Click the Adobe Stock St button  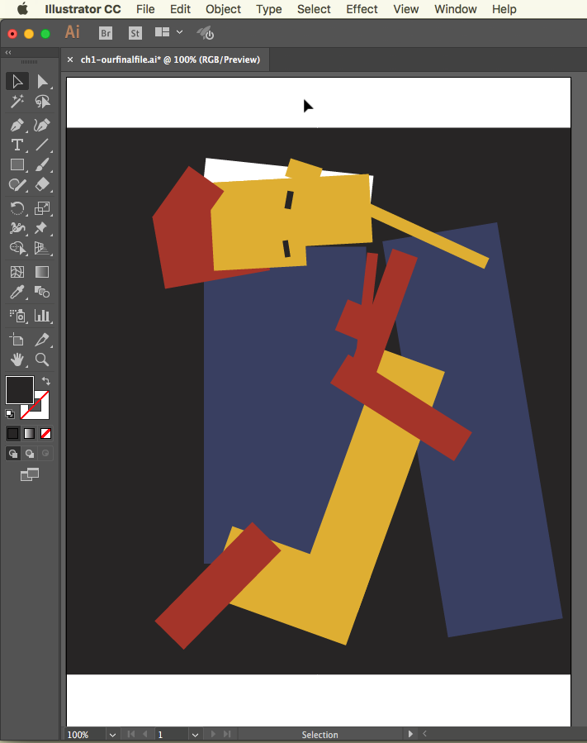tap(135, 33)
